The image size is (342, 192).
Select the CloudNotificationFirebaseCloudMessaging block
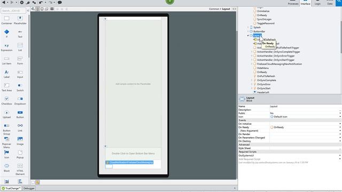[129, 162]
